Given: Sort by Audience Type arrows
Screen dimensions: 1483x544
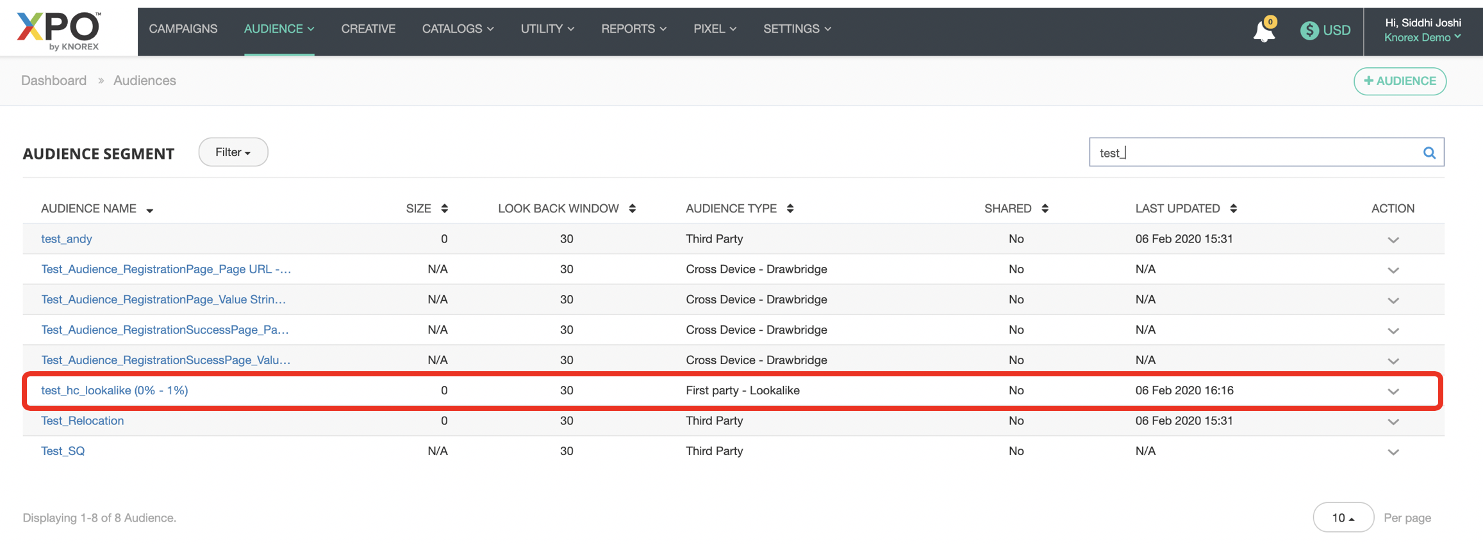Looking at the screenshot, I should (x=790, y=209).
